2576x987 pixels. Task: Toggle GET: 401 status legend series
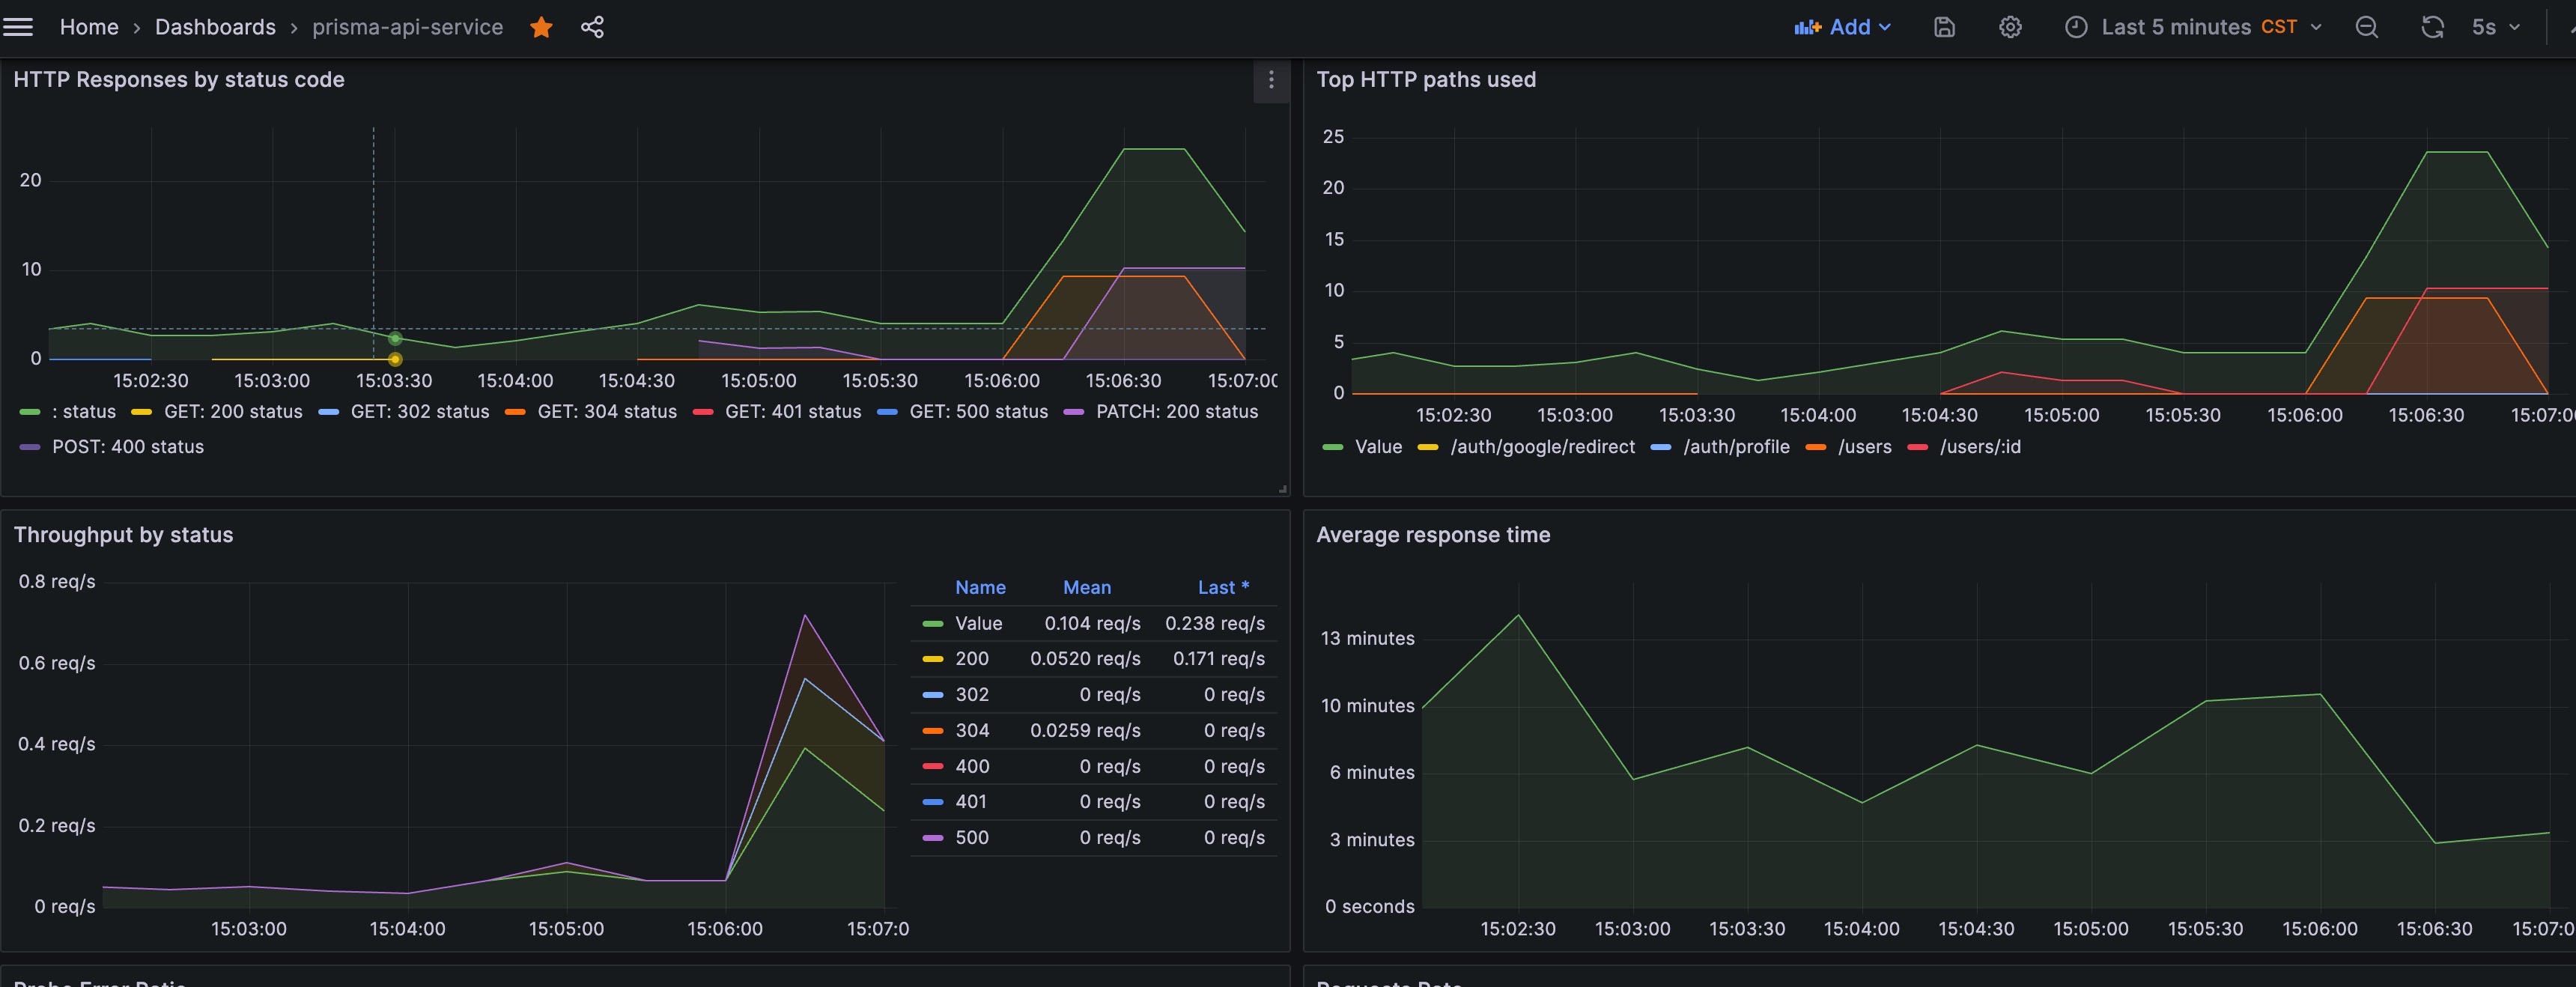pyautogui.click(x=793, y=412)
